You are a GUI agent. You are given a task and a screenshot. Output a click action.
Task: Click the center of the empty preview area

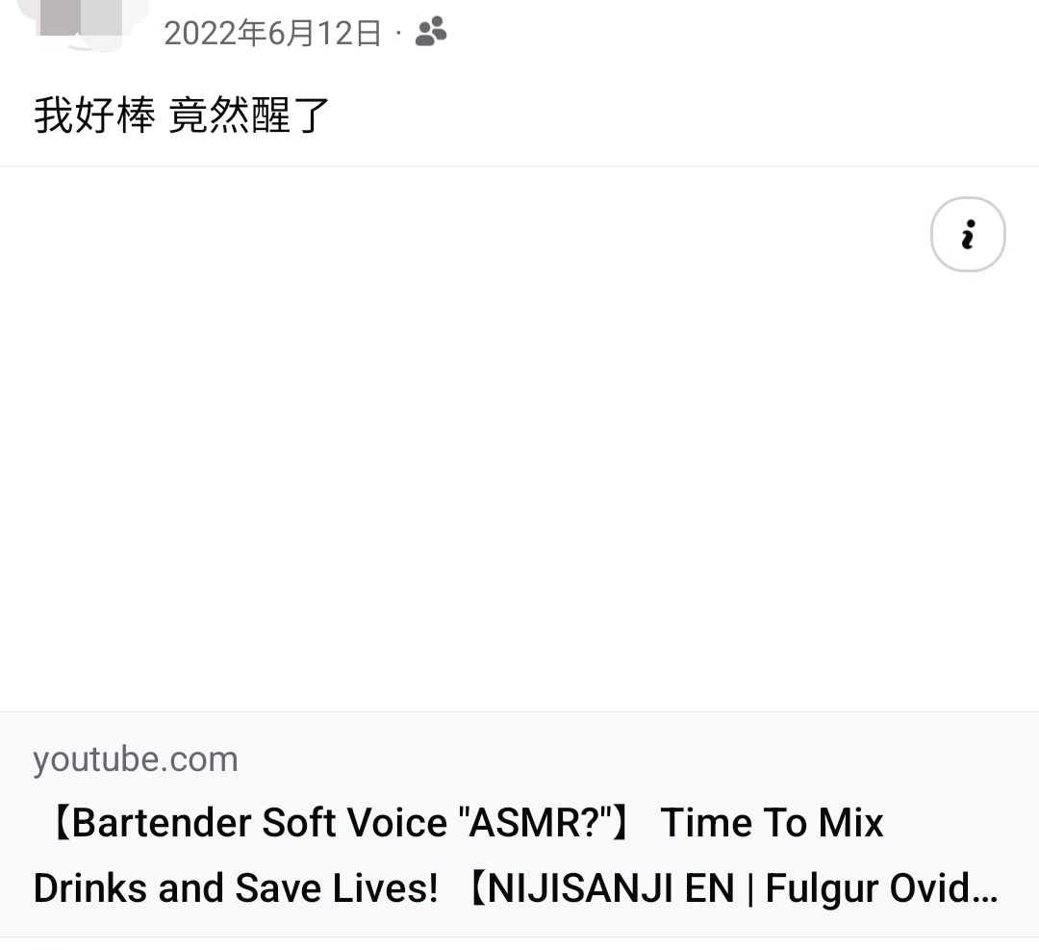(x=519, y=439)
